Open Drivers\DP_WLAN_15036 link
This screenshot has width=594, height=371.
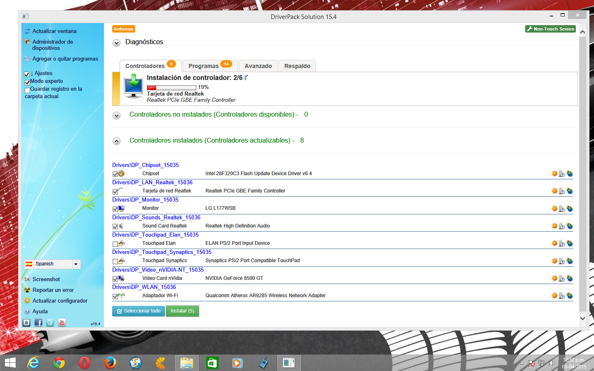coord(144,287)
